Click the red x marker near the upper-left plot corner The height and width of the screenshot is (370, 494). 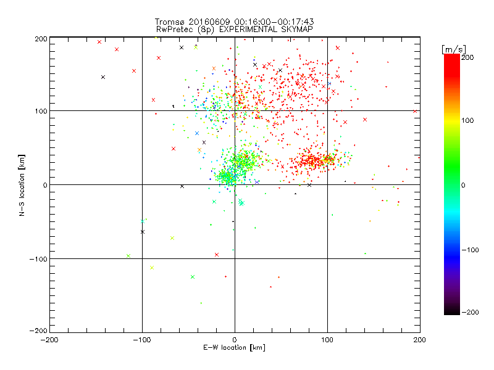[x=99, y=42]
